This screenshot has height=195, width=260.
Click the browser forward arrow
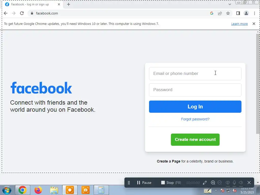[14, 13]
